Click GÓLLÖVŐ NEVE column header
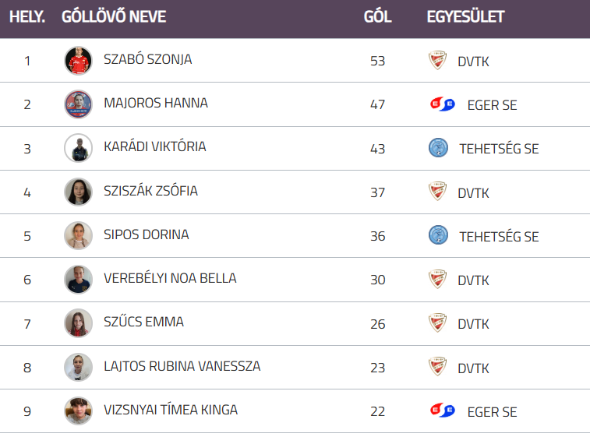The height and width of the screenshot is (437, 590). pos(114,16)
